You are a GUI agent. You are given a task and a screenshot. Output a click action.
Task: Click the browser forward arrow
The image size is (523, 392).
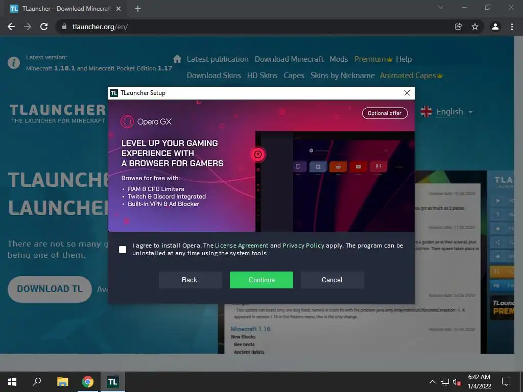coord(28,27)
